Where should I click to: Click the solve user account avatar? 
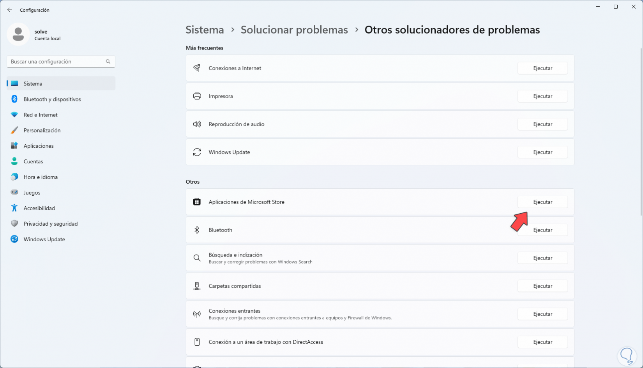18,34
